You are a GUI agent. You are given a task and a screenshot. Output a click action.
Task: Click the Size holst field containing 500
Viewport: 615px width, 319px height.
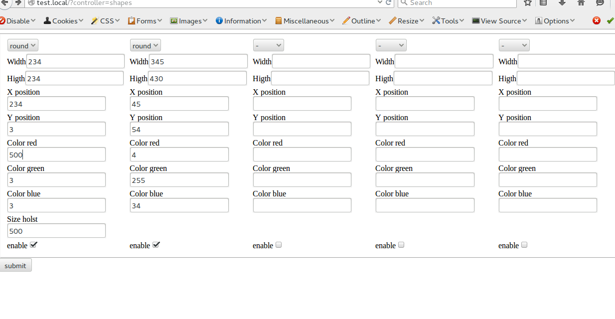click(x=56, y=231)
